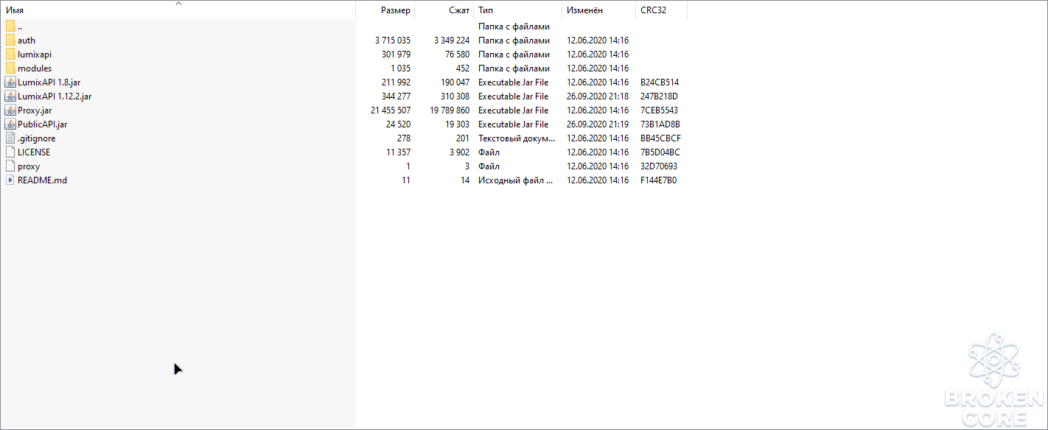The image size is (1048, 430).
Task: Click the parent folder '..' icon
Action: point(10,27)
